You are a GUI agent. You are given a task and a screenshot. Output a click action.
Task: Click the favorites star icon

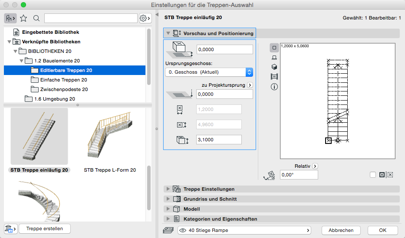pyautogui.click(x=23, y=18)
